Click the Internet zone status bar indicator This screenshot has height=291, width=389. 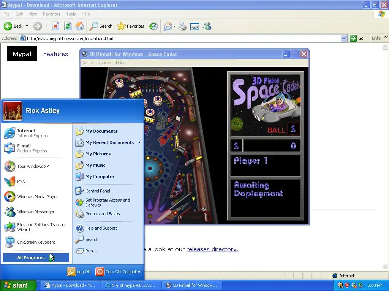pos(344,276)
